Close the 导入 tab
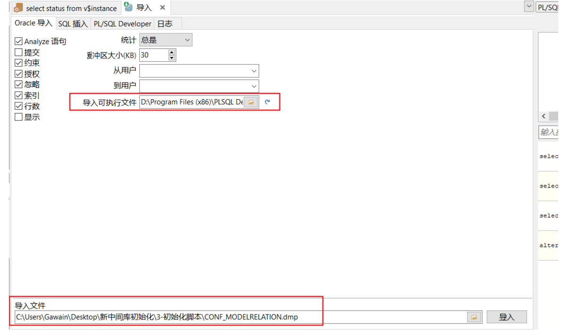The image size is (561, 330). [x=162, y=8]
